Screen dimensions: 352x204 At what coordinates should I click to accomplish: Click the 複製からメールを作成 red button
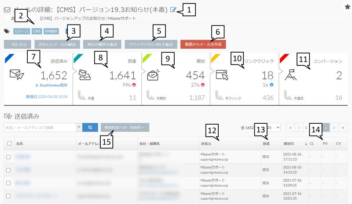[203, 44]
